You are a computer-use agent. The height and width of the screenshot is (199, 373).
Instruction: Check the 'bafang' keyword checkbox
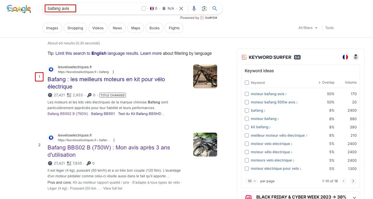pos(247,110)
